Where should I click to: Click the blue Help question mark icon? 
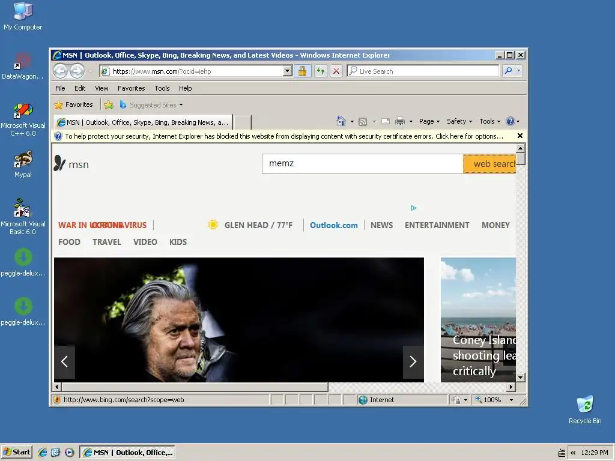click(x=510, y=121)
